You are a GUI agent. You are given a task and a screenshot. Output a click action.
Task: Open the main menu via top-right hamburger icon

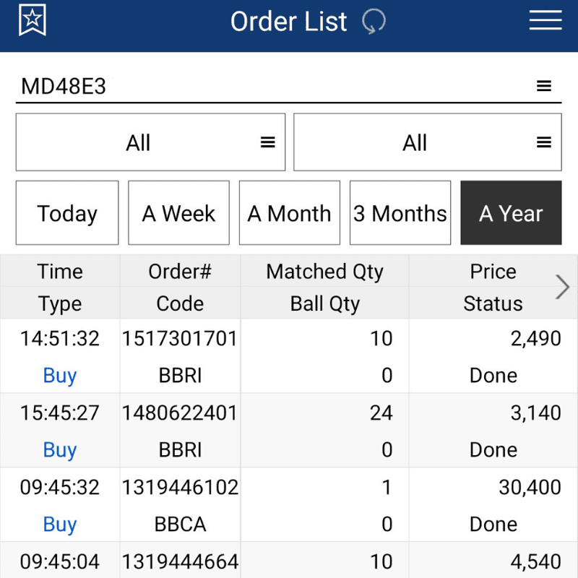[545, 21]
